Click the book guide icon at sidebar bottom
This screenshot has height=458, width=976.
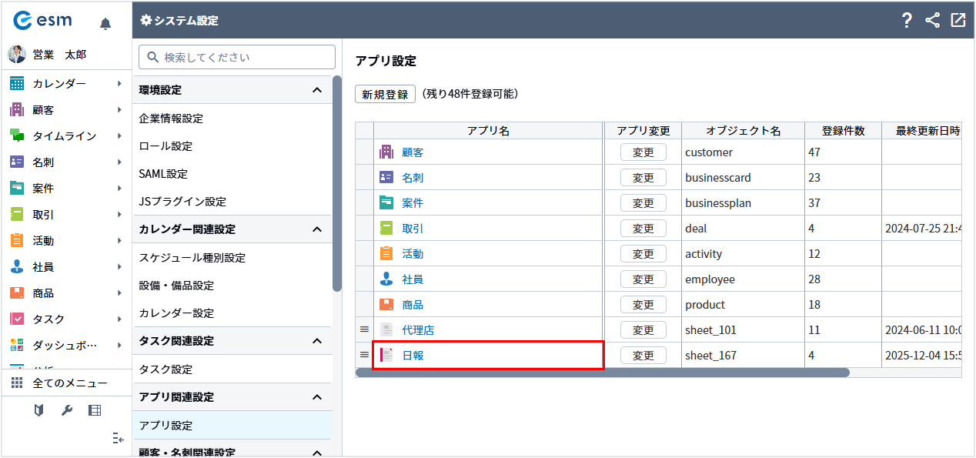click(x=39, y=410)
